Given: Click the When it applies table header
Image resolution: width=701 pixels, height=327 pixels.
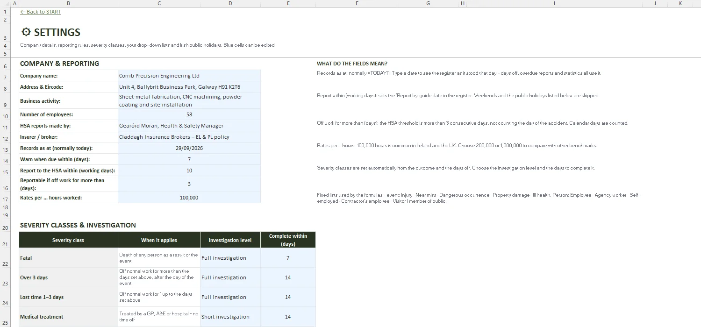Looking at the screenshot, I should click(x=159, y=240).
